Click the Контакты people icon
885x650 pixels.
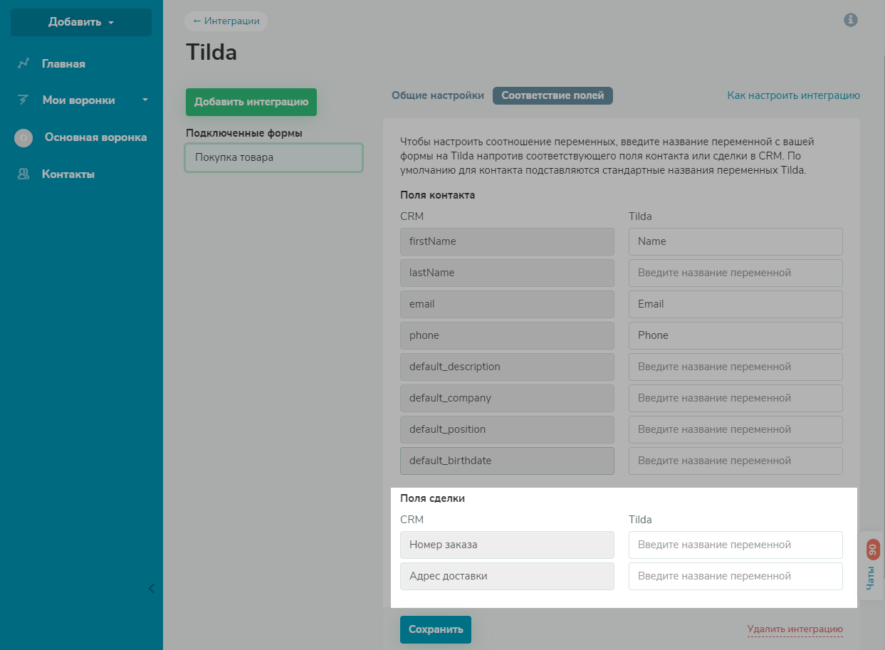click(23, 174)
